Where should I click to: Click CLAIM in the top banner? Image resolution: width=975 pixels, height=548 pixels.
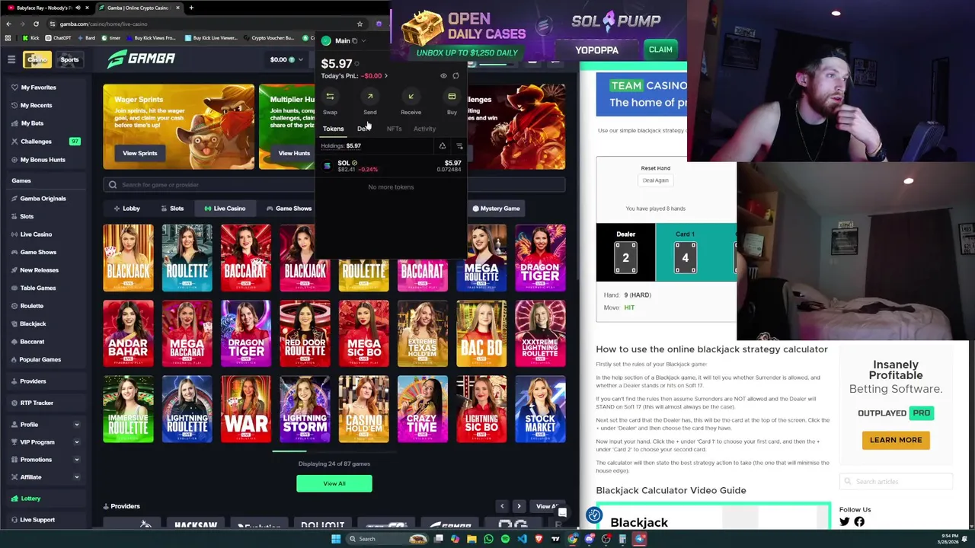660,49
